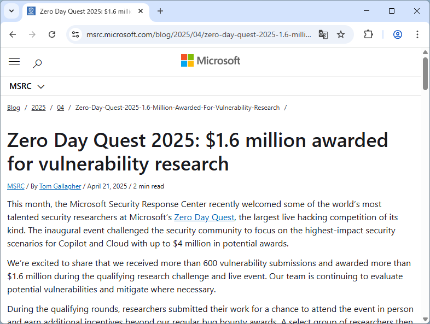Click the Microsoft logo
Screen dimensions: 430x324
click(211, 61)
